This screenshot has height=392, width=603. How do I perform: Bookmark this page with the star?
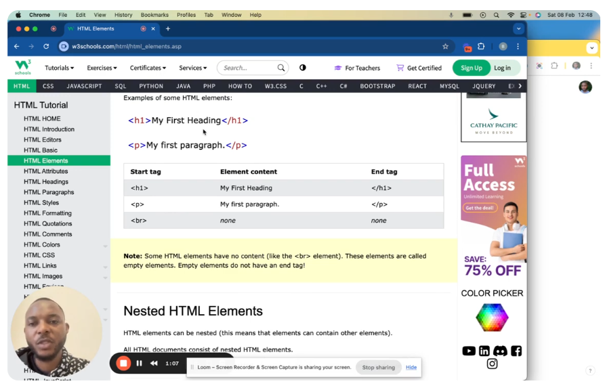(445, 47)
